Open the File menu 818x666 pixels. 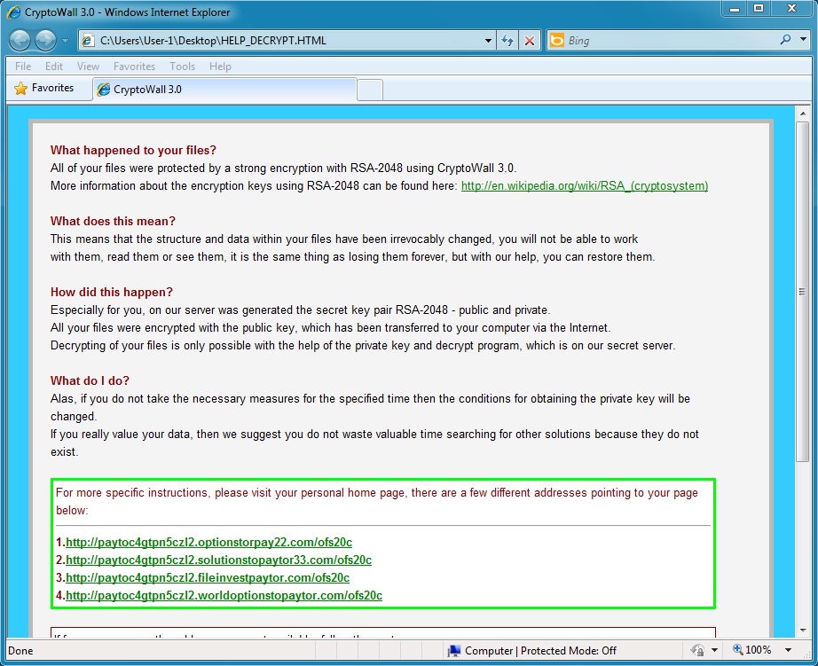pyautogui.click(x=23, y=66)
